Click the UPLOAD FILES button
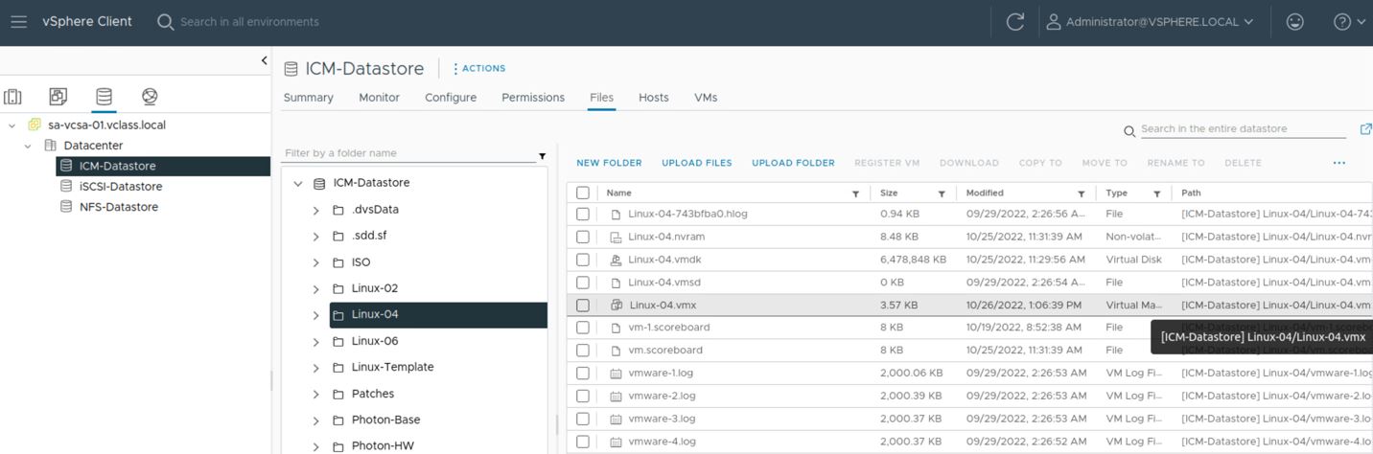1373x454 pixels. tap(696, 163)
